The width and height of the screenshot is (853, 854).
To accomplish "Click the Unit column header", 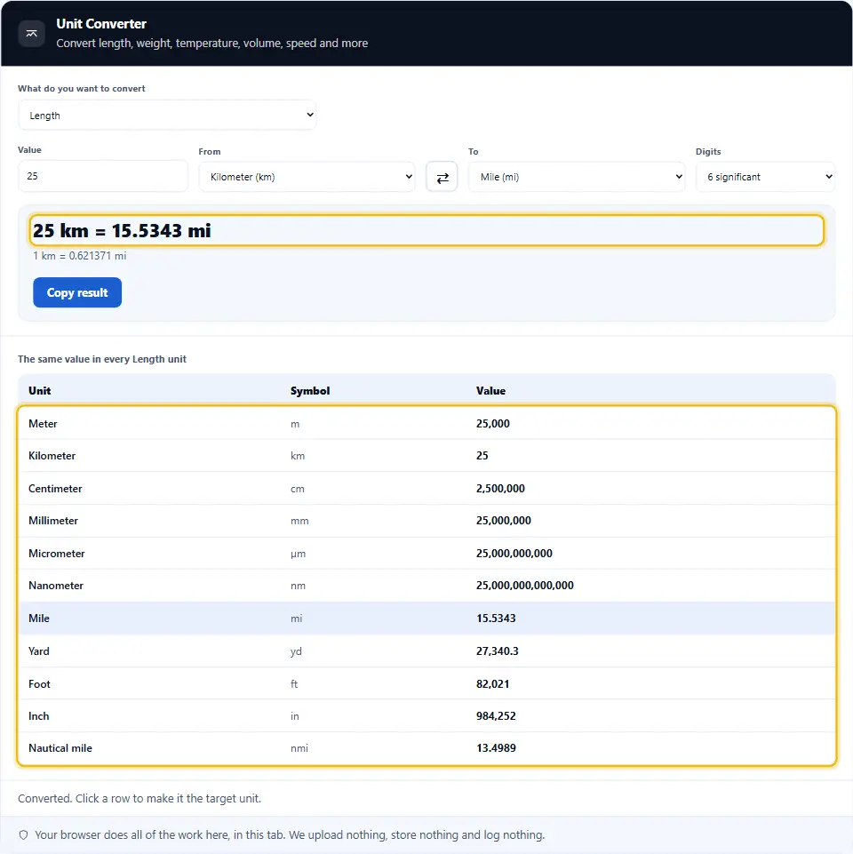I will pos(40,390).
